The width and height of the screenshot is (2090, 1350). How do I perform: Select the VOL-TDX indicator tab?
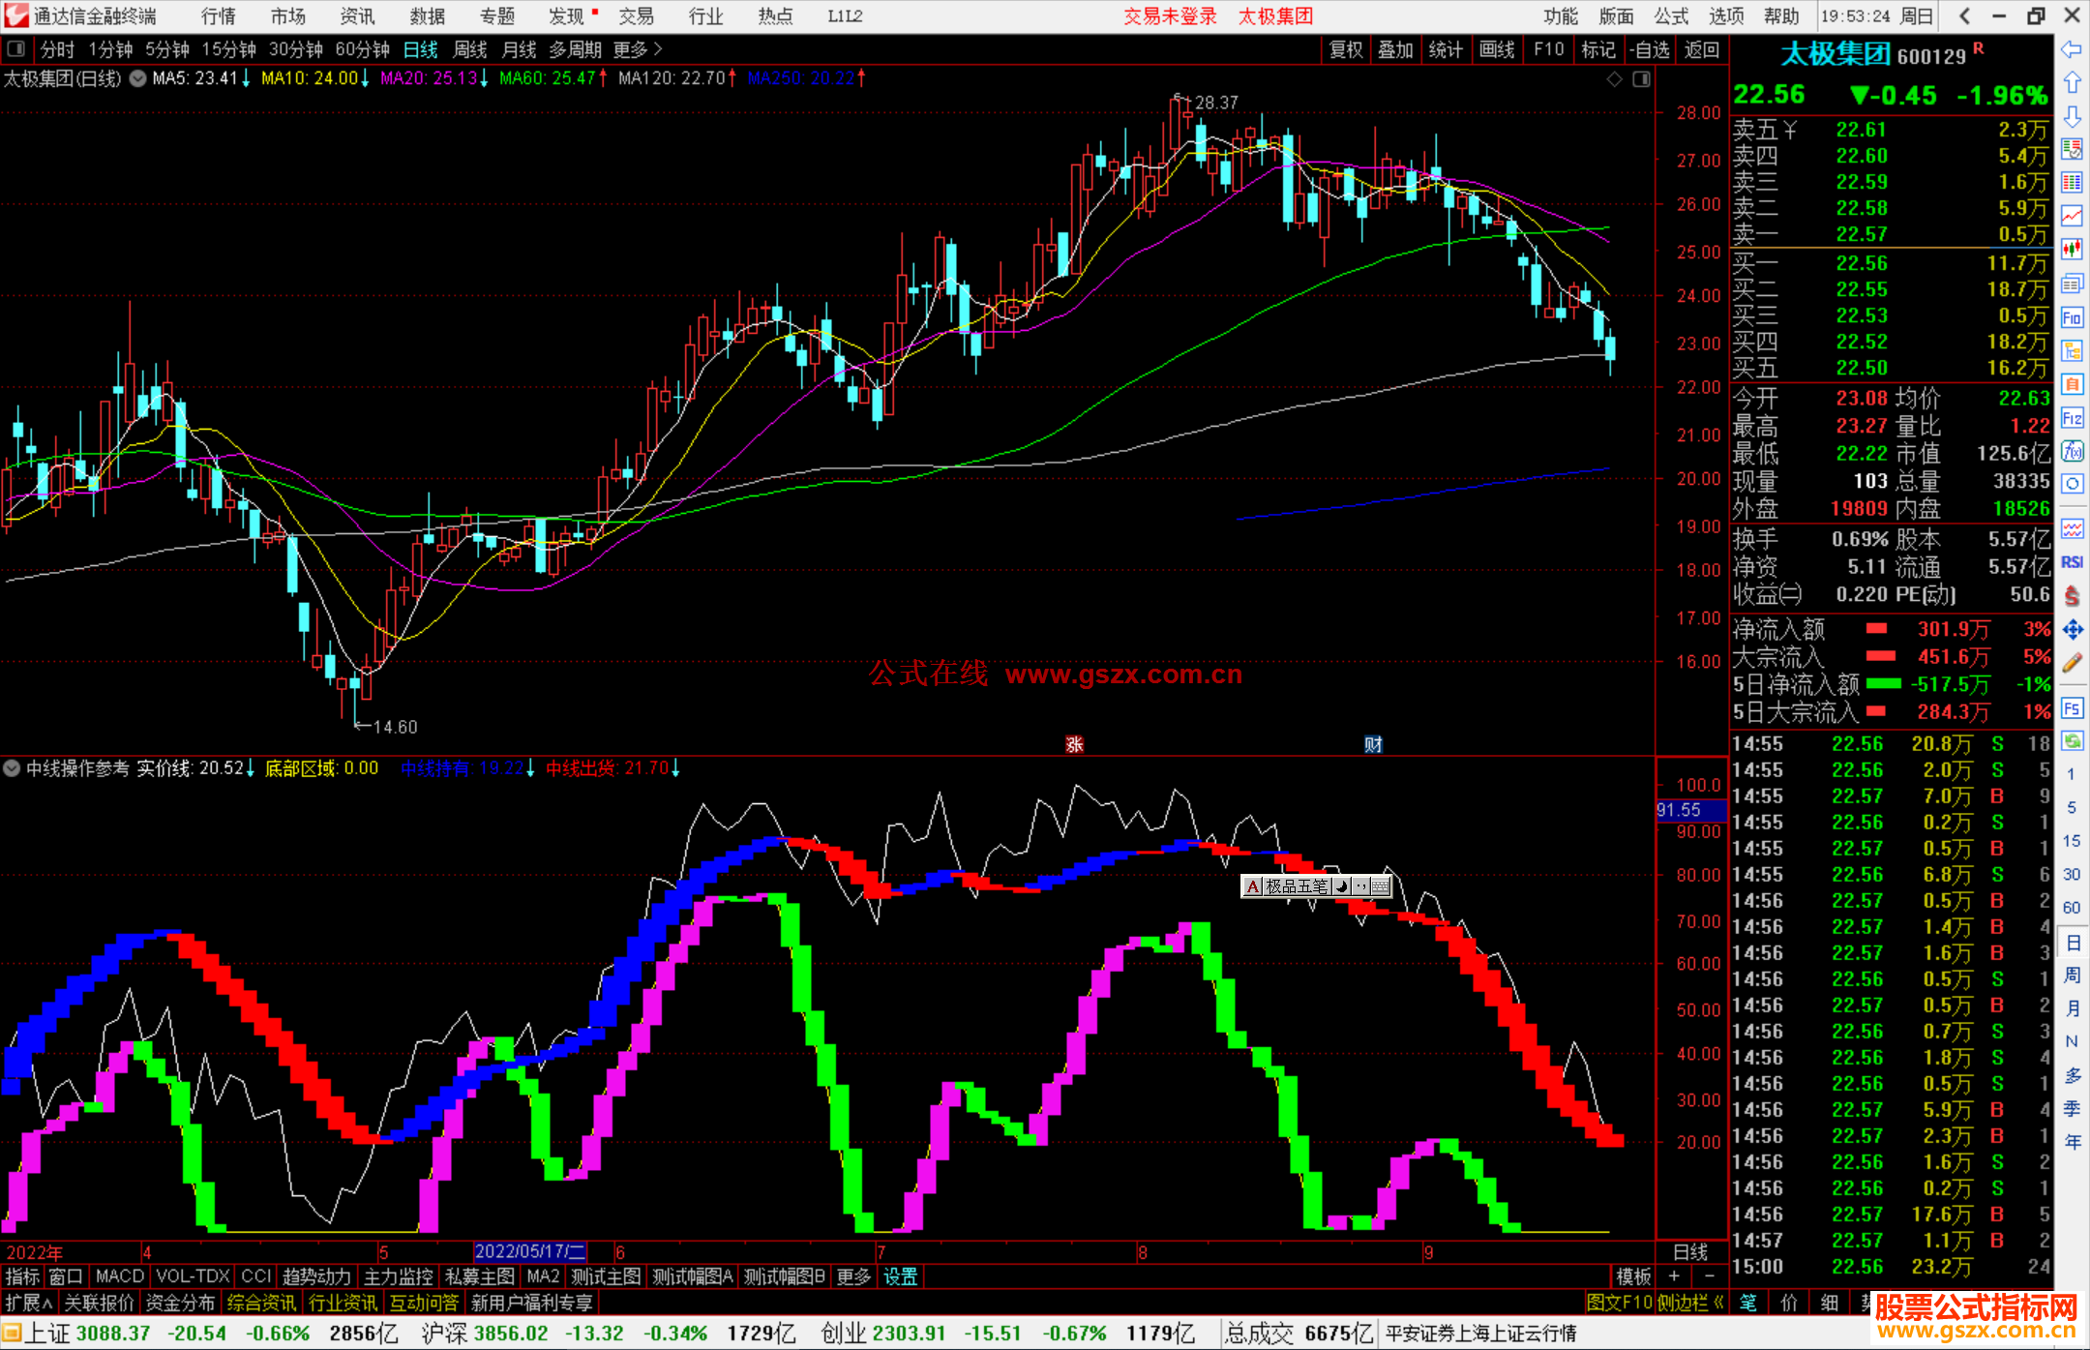[x=193, y=1276]
